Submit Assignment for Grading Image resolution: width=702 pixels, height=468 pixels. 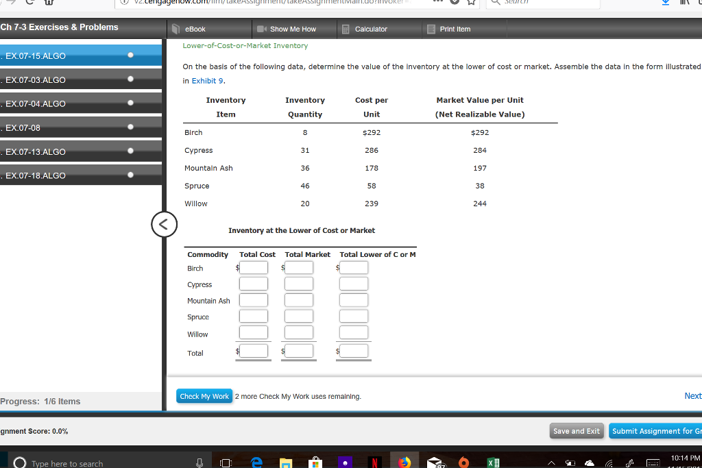(655, 430)
